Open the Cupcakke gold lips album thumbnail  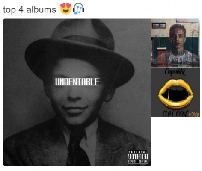coord(175,92)
